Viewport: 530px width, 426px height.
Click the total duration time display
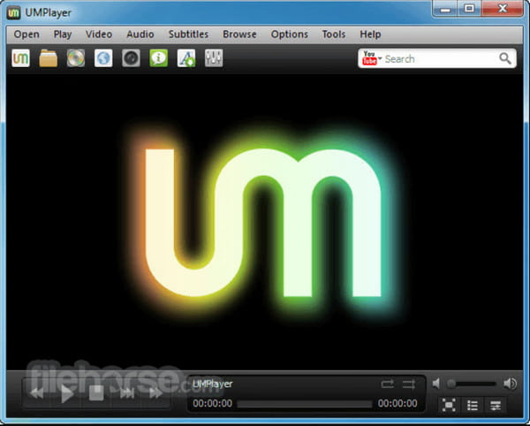tap(397, 403)
